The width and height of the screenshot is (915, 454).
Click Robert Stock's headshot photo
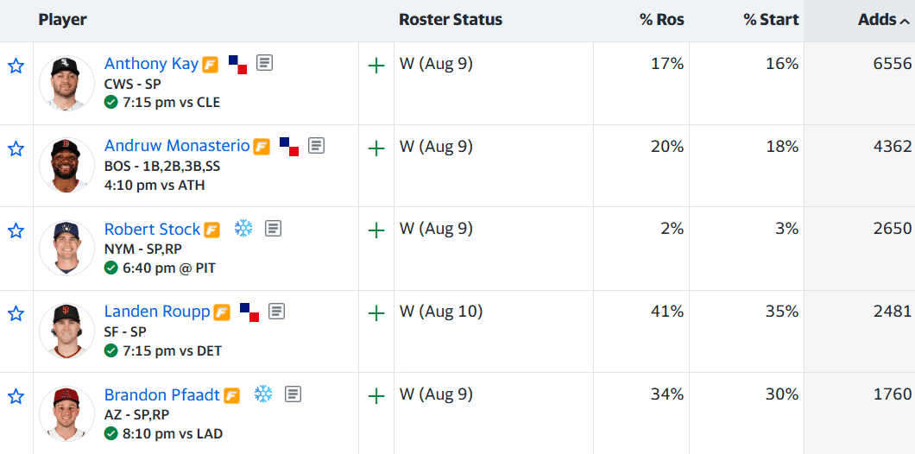(66, 248)
